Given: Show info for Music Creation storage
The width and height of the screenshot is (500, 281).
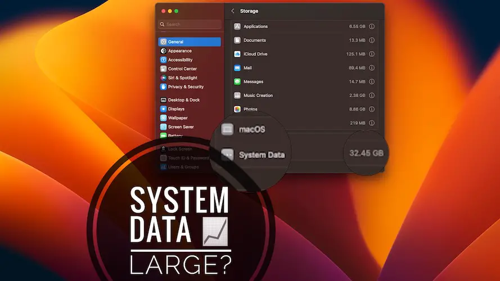Looking at the screenshot, I should tap(372, 96).
